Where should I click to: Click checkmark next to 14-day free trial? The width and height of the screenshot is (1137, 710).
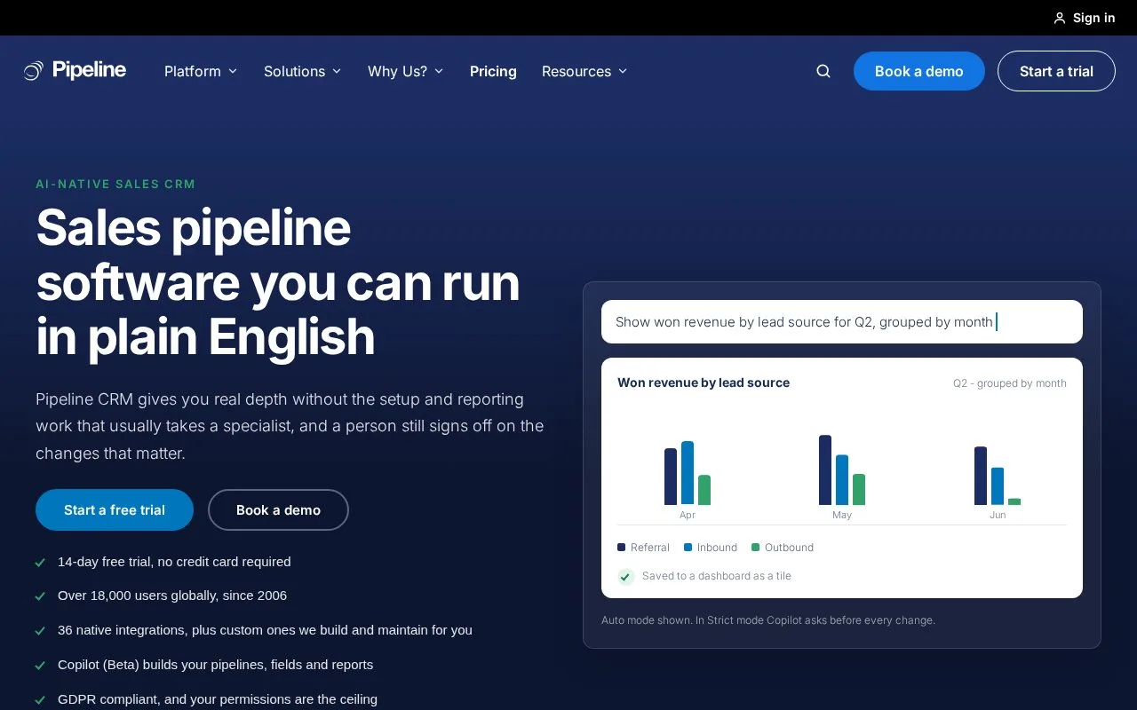pyautogui.click(x=40, y=562)
